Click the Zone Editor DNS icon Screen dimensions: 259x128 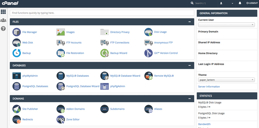tap(61, 119)
